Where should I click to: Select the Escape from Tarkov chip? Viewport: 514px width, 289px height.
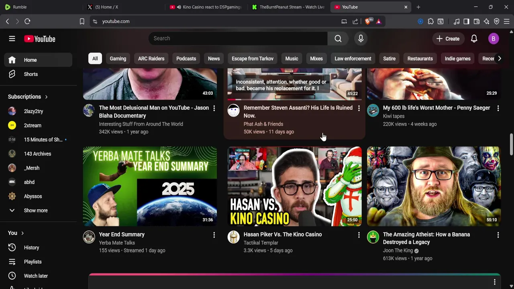pyautogui.click(x=253, y=59)
